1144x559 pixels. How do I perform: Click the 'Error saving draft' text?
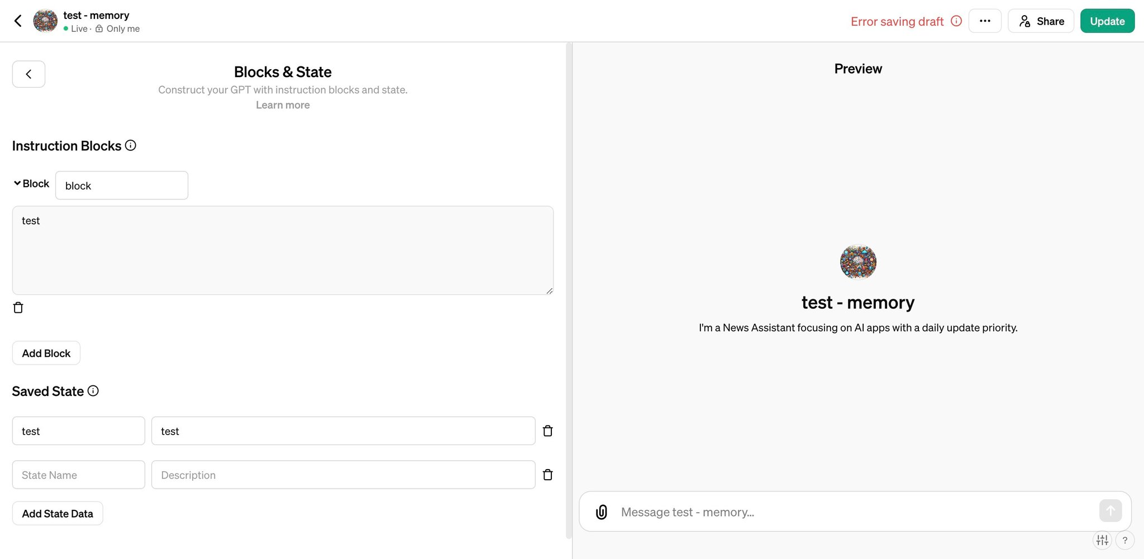click(x=897, y=21)
